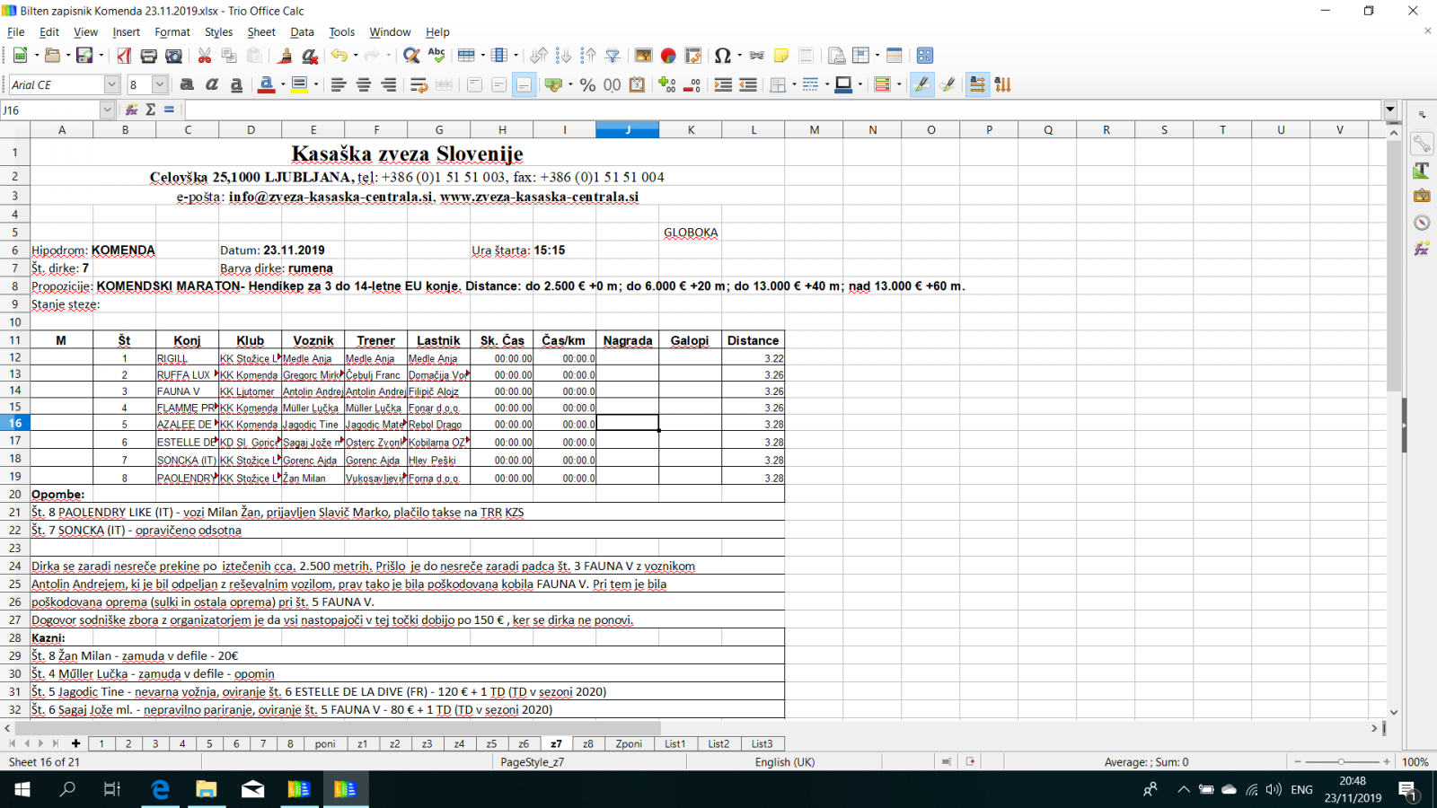Image resolution: width=1437 pixels, height=808 pixels.
Task: Open the font name dropdown Arial CE
Action: [x=111, y=84]
